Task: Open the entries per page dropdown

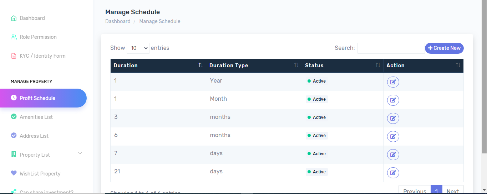Action: [x=138, y=48]
